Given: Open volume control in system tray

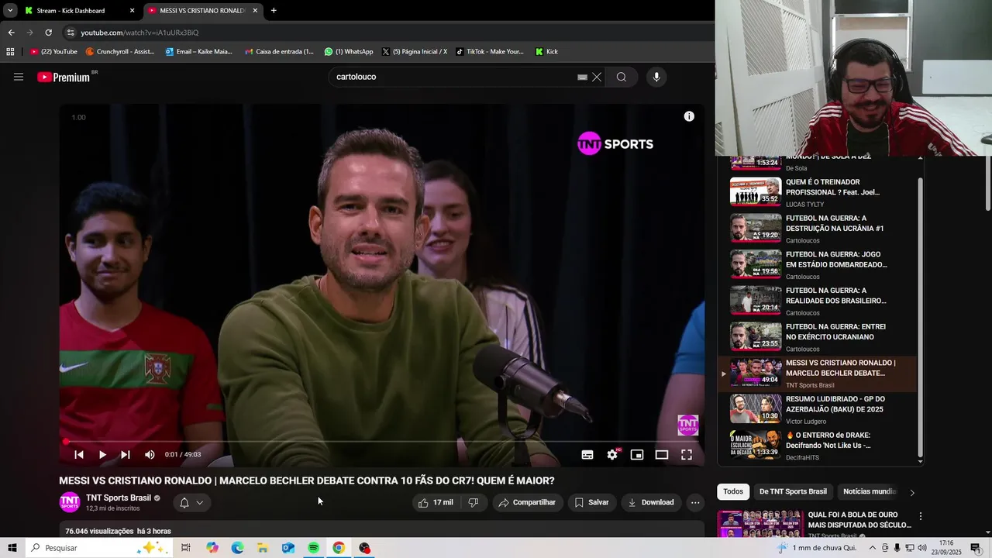Looking at the screenshot, I should [x=924, y=548].
